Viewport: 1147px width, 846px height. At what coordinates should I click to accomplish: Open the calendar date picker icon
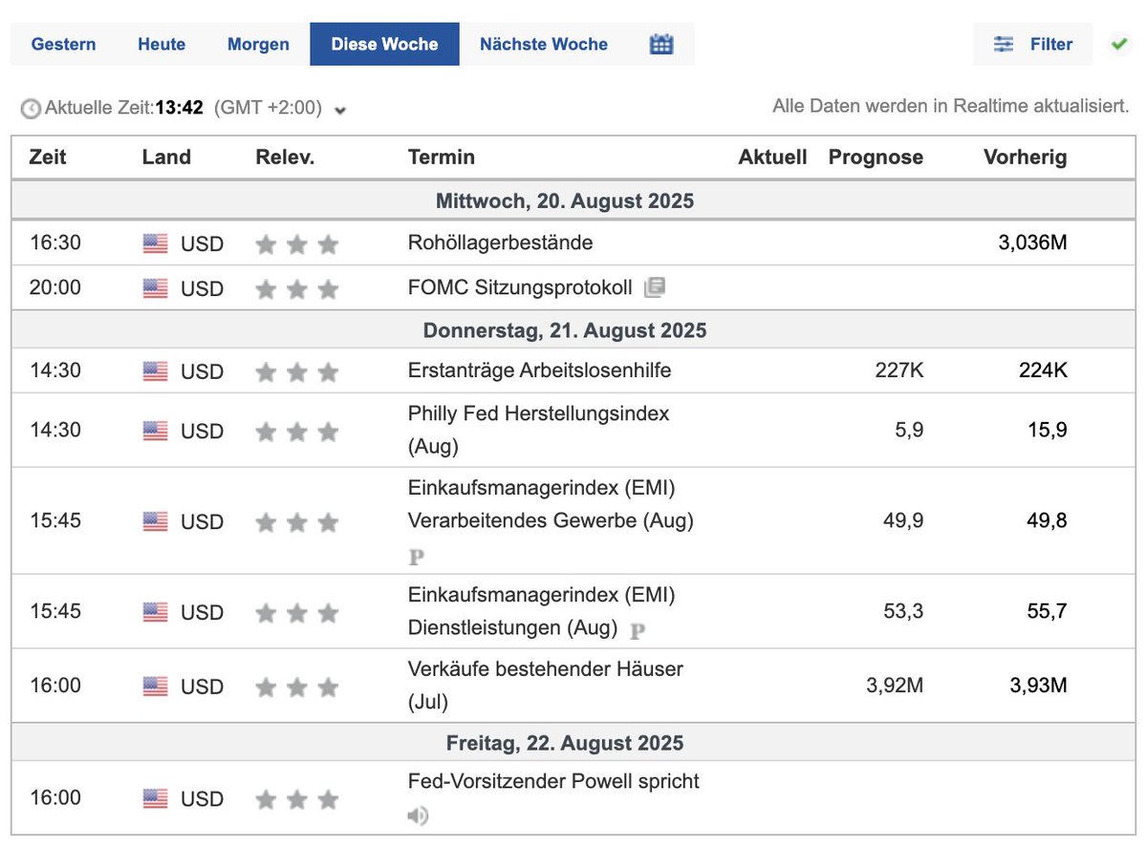(x=661, y=44)
